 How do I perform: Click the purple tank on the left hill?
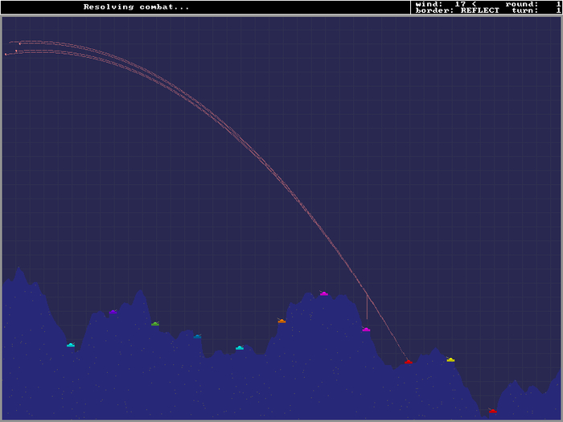coord(113,312)
